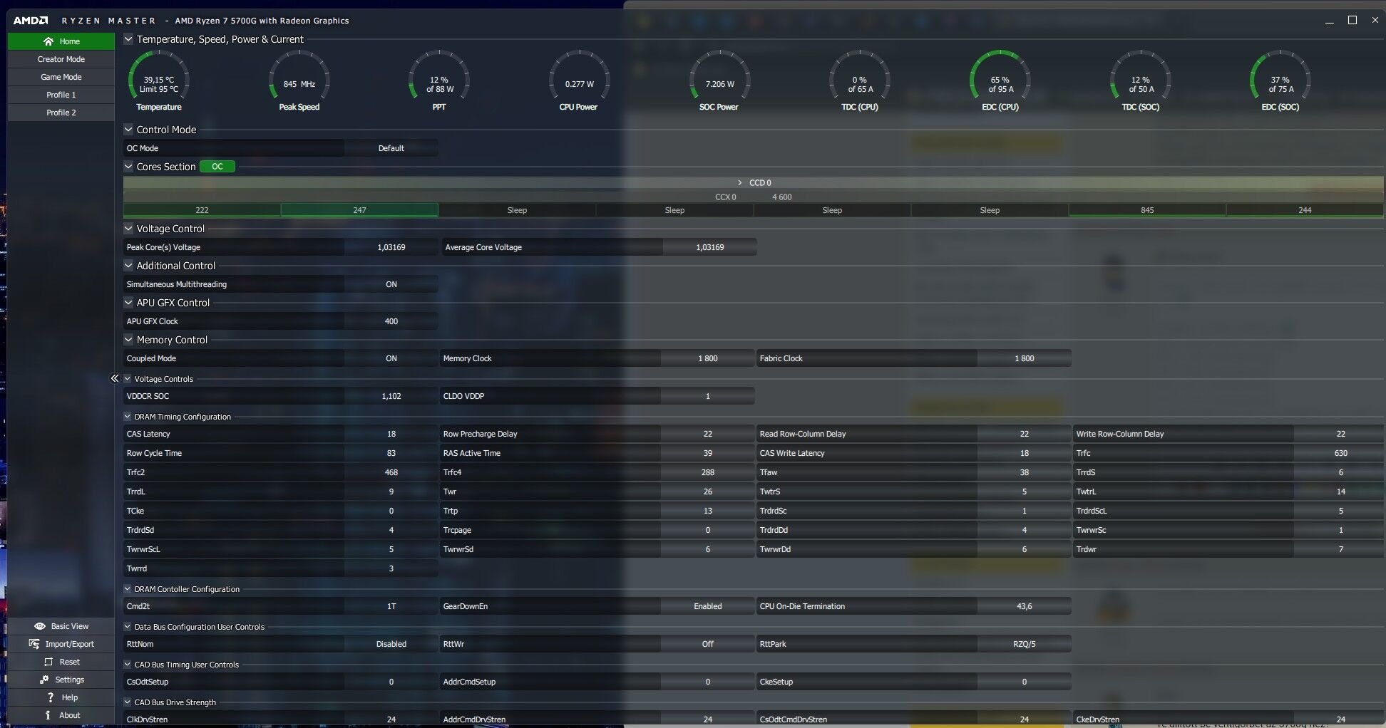
Task: Open the About button label
Action: 70,715
